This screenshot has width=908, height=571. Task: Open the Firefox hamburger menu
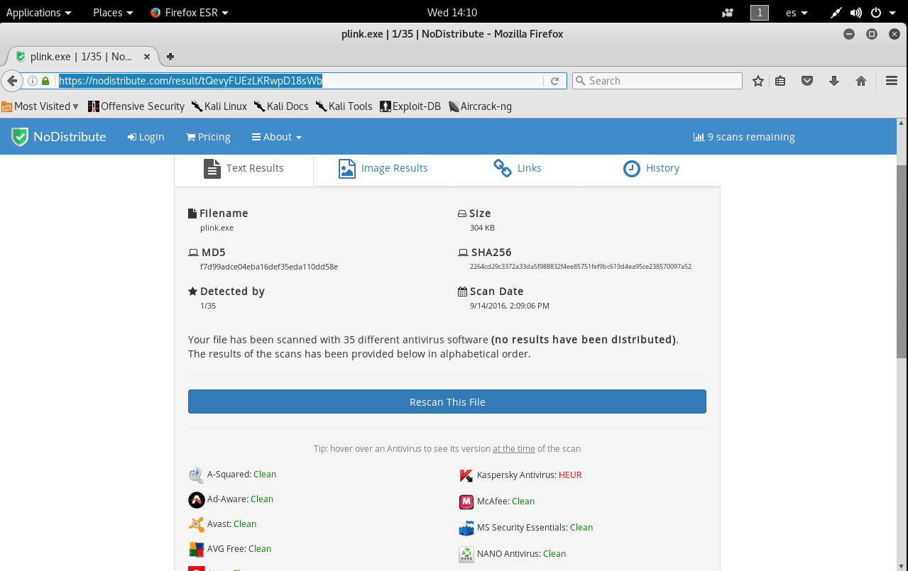(892, 81)
